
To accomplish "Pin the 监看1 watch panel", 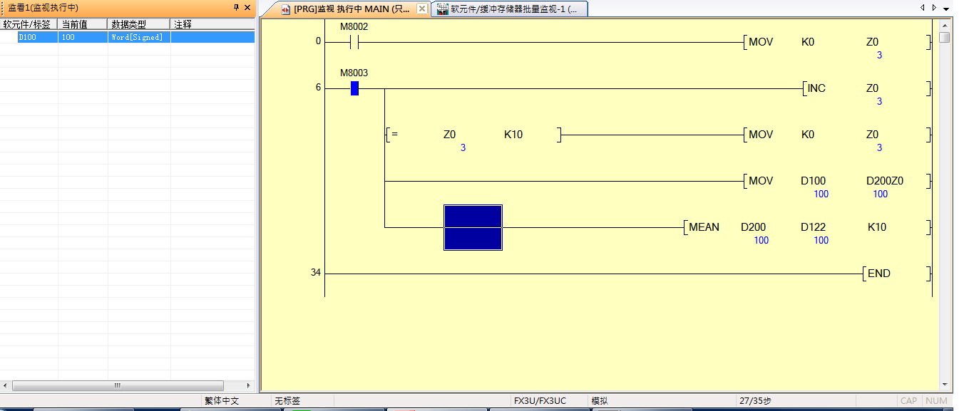I will point(236,8).
